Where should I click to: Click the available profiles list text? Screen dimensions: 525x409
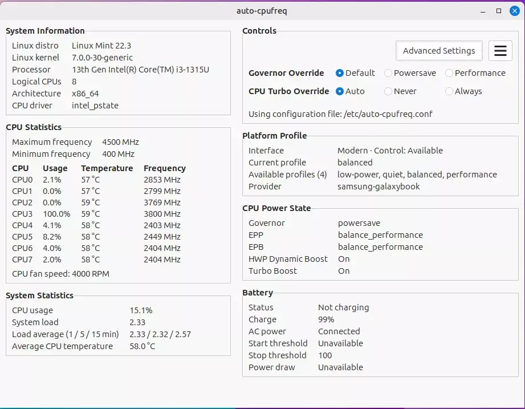point(417,175)
